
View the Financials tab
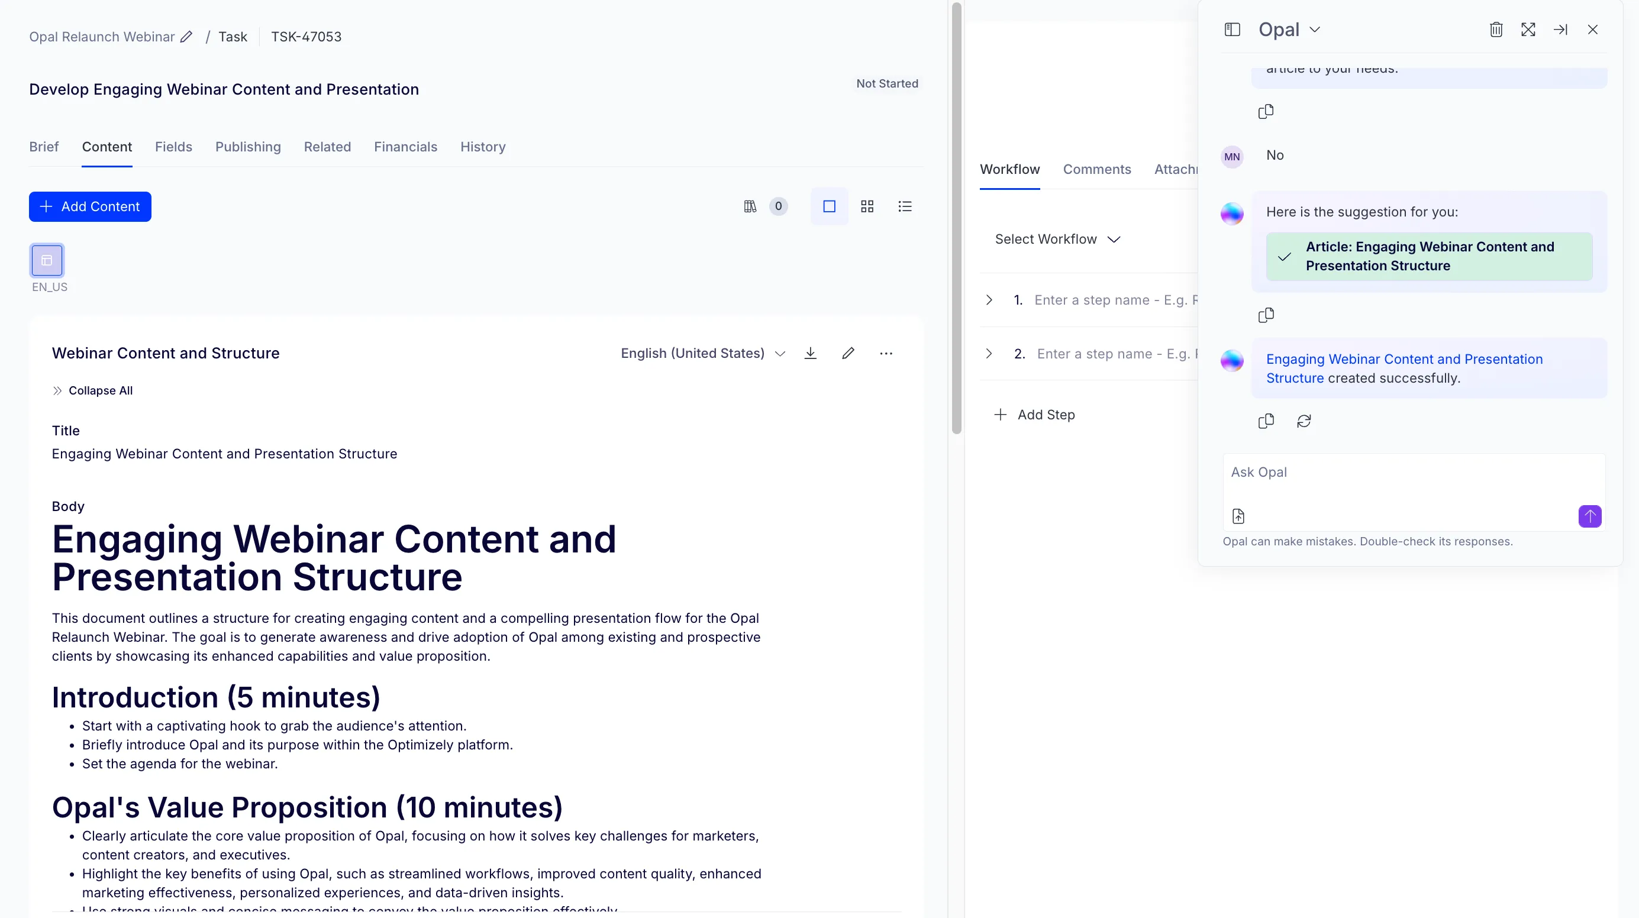406,147
